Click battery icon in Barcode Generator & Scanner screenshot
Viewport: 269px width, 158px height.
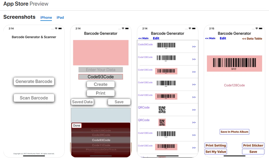click(60, 29)
